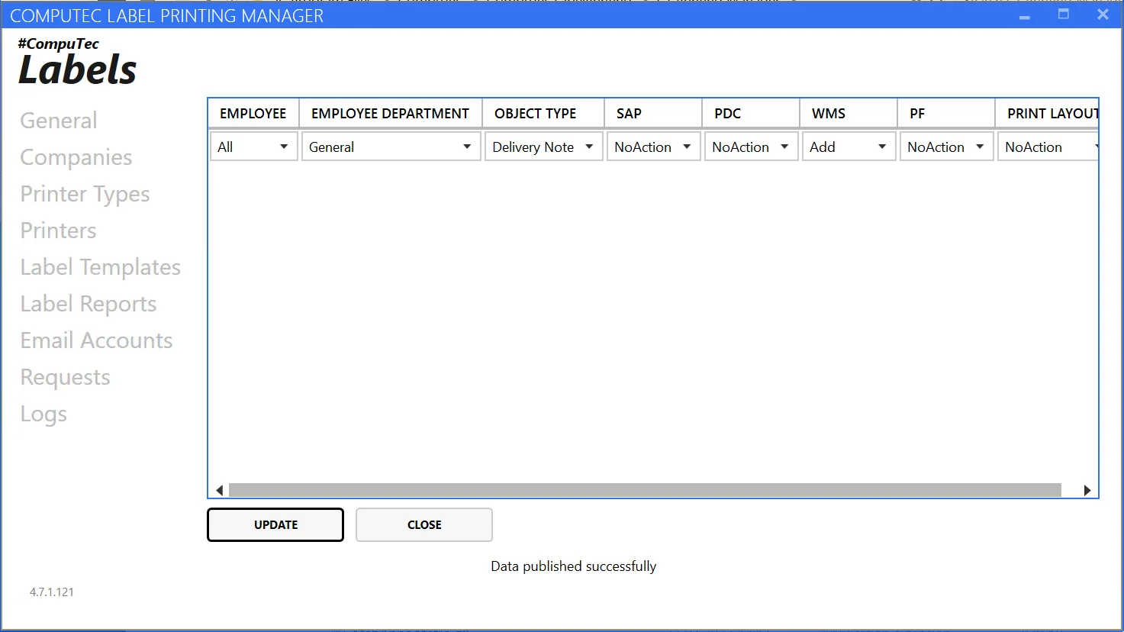Select Email Accounts in the sidebar

click(96, 340)
